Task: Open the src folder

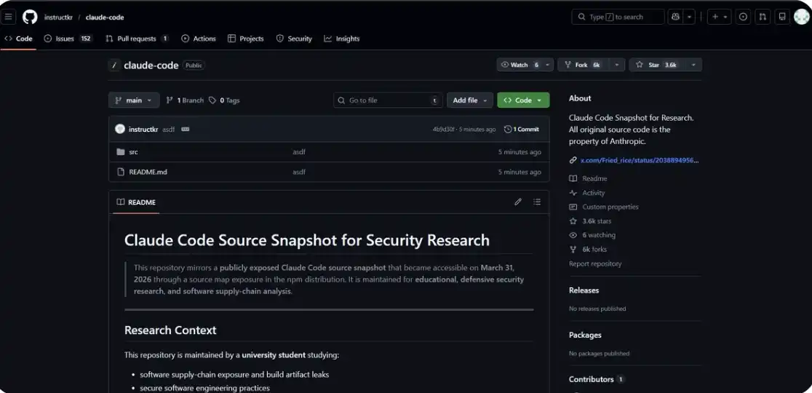Action: pyautogui.click(x=133, y=152)
